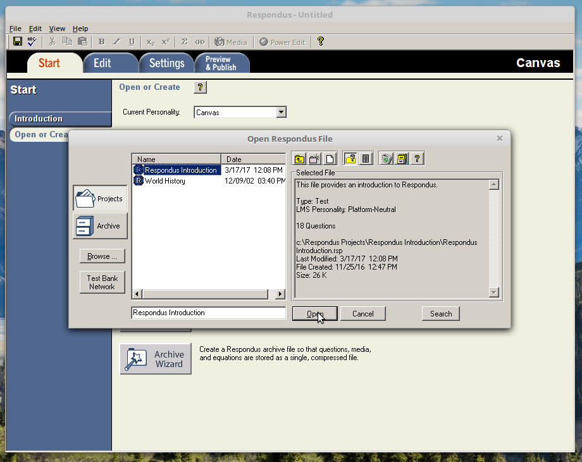Switch to the Settings tab
Viewport: 582px width, 462px height.
[166, 63]
